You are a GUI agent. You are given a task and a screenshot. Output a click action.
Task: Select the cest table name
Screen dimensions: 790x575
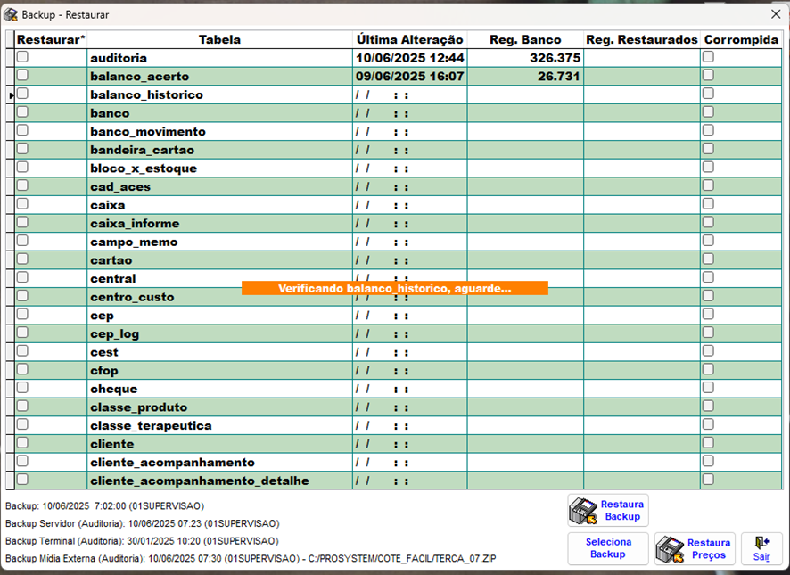(104, 352)
